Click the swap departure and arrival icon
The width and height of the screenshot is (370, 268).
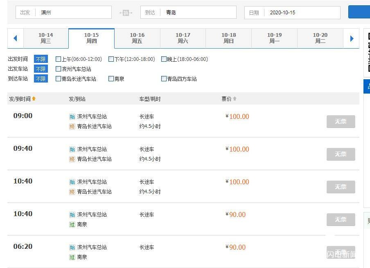(126, 13)
